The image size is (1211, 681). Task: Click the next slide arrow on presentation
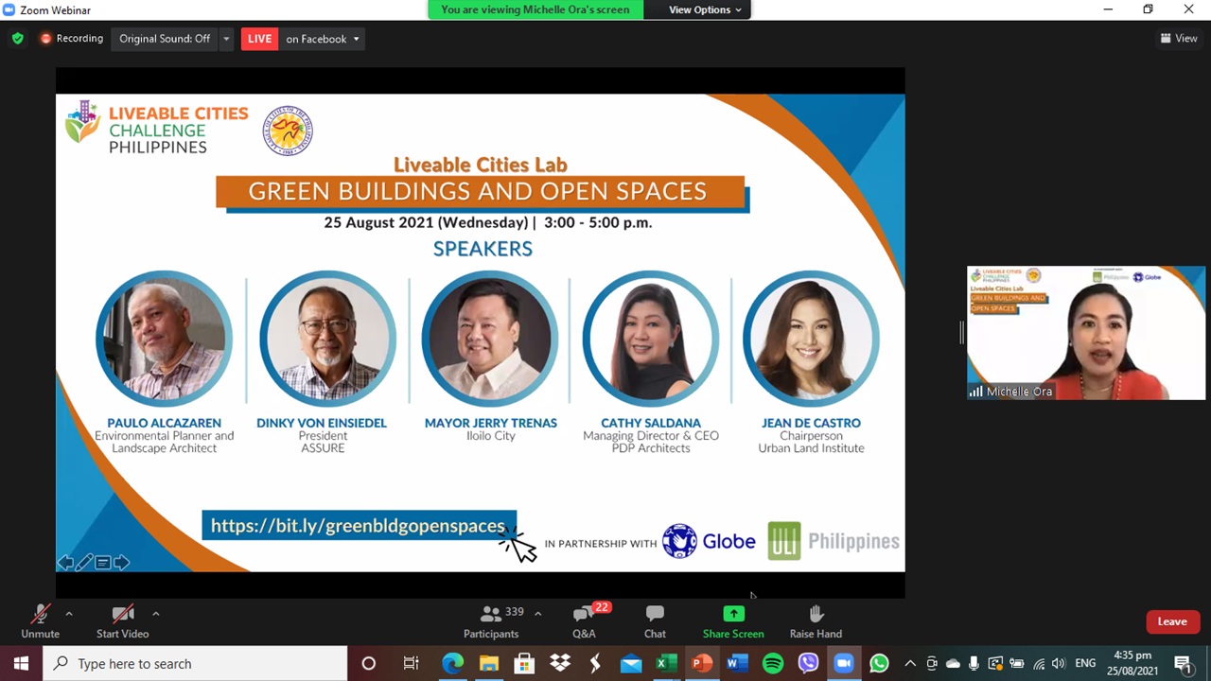click(x=121, y=563)
